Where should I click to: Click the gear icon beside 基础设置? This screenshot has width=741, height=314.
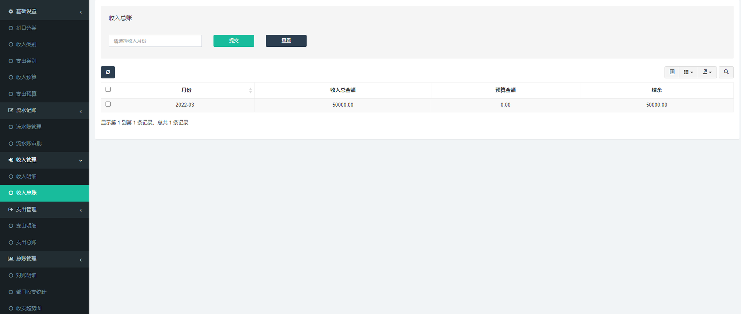point(11,12)
